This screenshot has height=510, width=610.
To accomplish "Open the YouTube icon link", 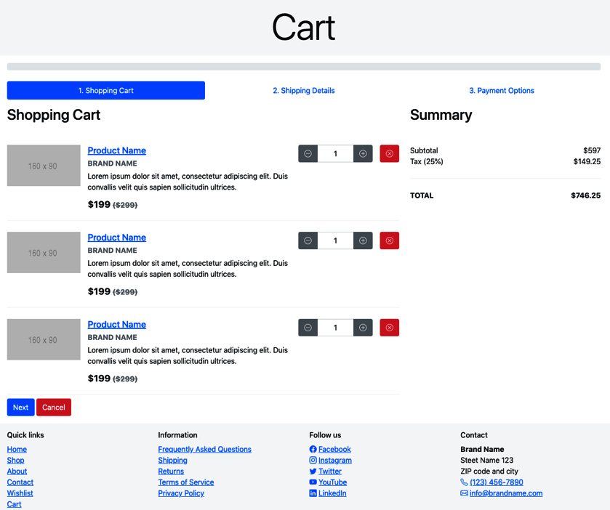I will point(313,482).
